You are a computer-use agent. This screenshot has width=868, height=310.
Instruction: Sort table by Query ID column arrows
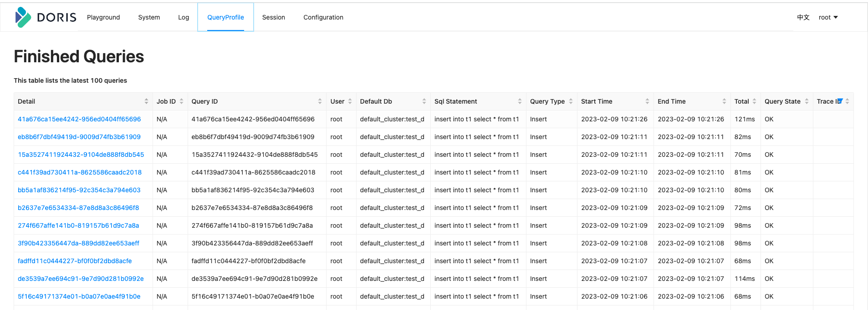[x=320, y=101]
